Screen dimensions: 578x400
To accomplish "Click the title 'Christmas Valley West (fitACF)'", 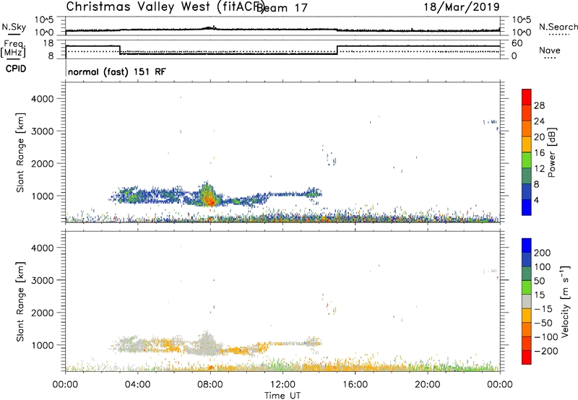I will click(x=165, y=6).
